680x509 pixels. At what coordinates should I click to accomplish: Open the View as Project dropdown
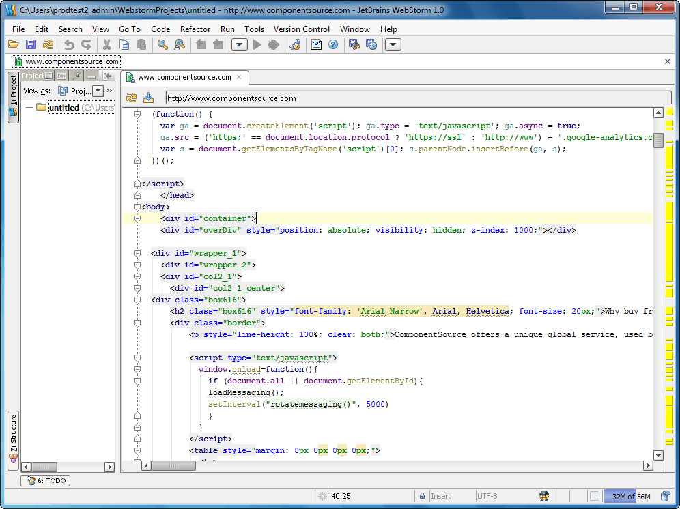pyautogui.click(x=98, y=91)
